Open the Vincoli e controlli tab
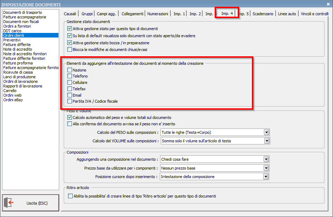The image size is (333, 217). [315, 14]
